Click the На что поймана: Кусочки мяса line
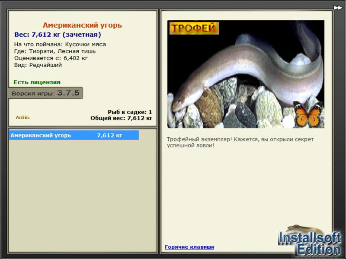The image size is (346, 259). coord(60,44)
